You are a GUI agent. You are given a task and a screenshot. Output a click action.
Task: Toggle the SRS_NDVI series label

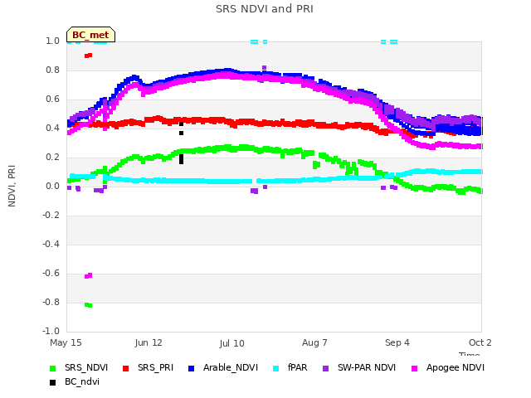click(x=86, y=368)
